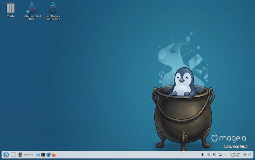Open the activities switcher icon beside Default
Screen dimensions: 255x160
coord(20,155)
